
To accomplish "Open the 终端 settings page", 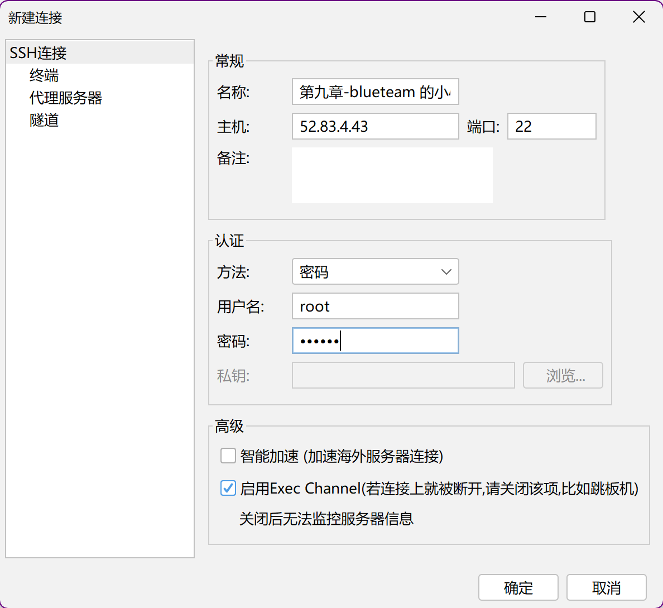I will 44,75.
